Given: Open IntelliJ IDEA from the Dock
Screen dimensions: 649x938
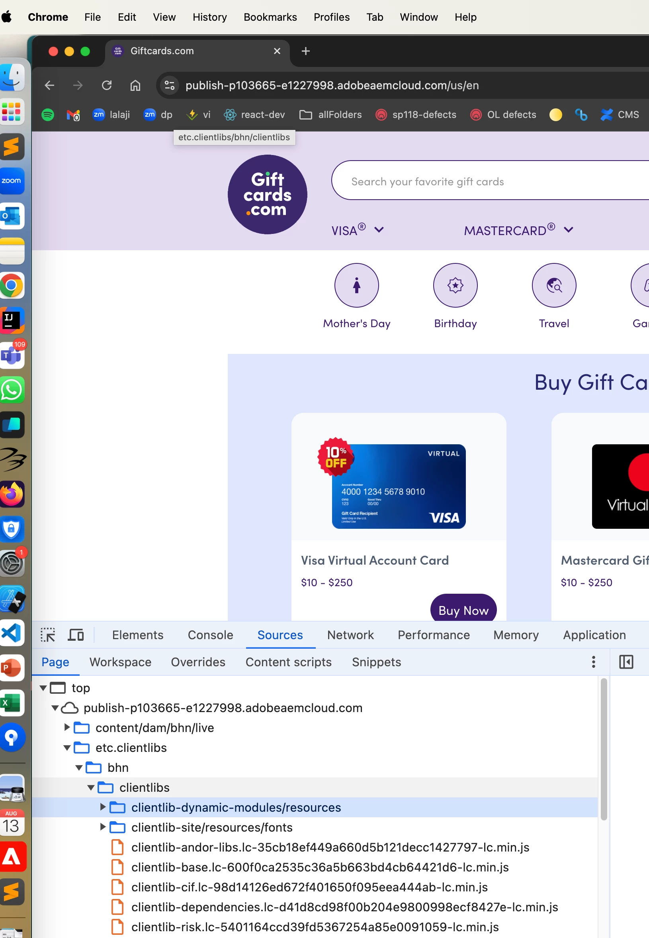Looking at the screenshot, I should (12, 320).
